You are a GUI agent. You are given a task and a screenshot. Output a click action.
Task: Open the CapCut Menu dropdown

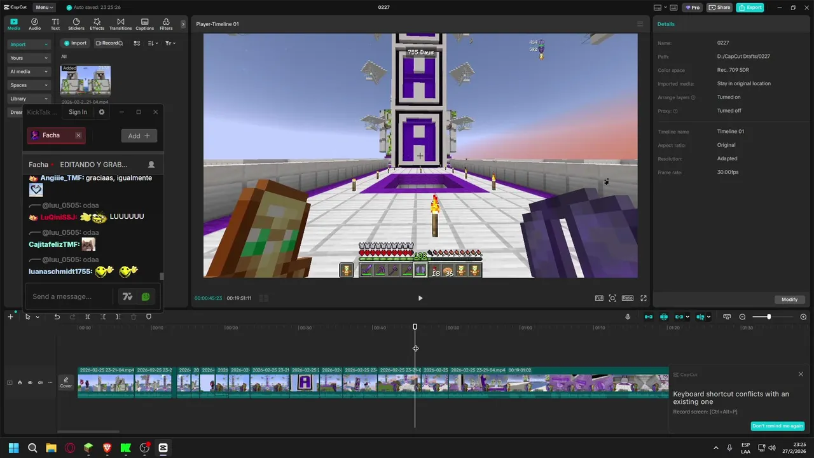[x=44, y=8]
